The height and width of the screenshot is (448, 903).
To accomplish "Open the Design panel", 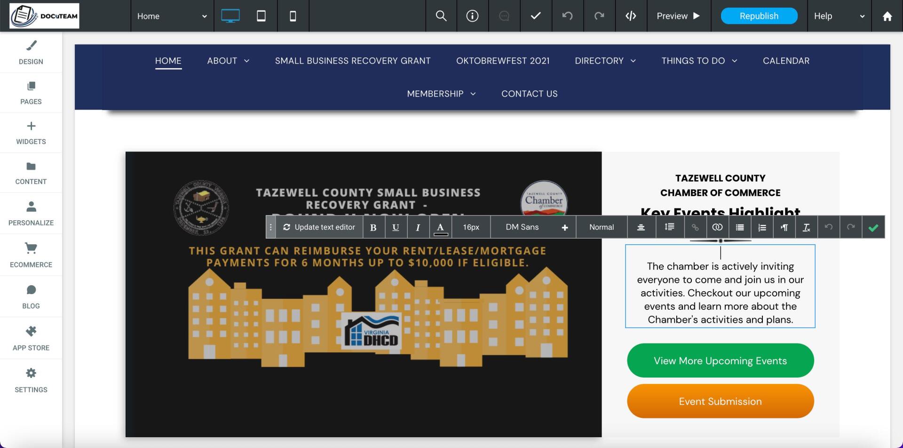I will point(31,52).
